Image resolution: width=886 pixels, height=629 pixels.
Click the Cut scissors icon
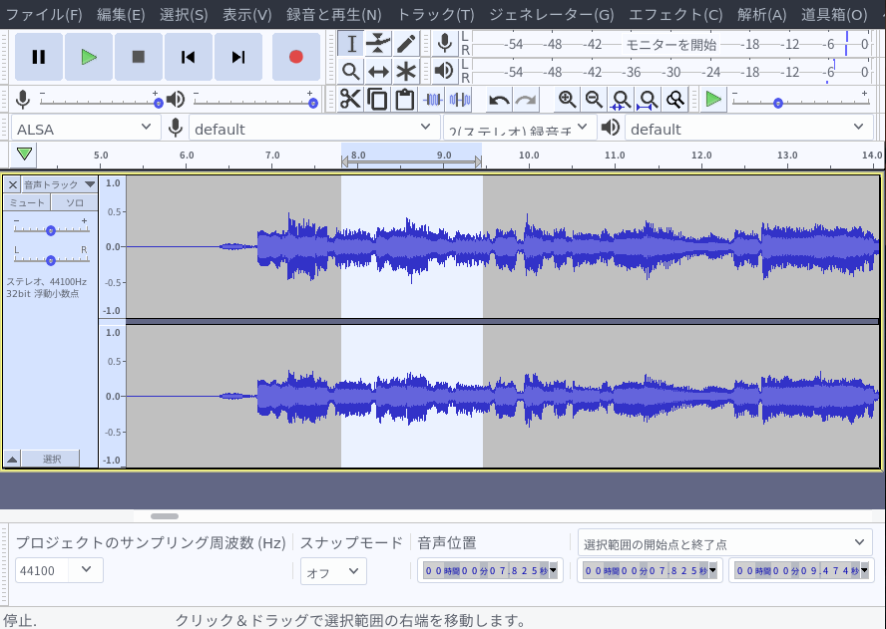click(350, 99)
